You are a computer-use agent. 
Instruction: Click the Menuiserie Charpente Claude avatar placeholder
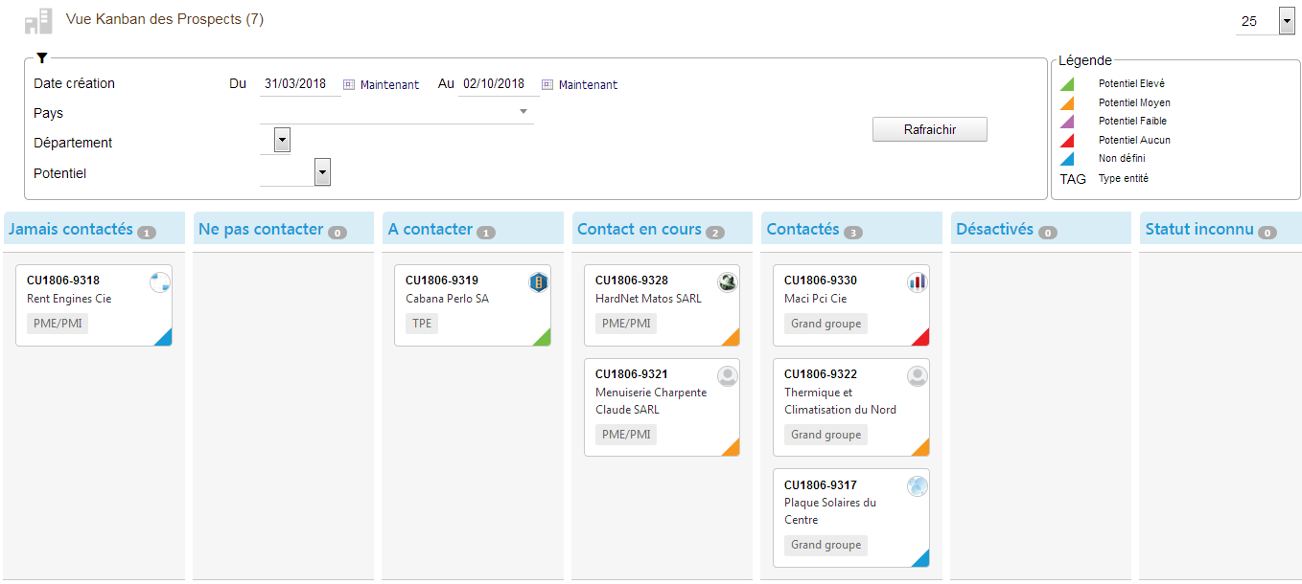tap(728, 375)
